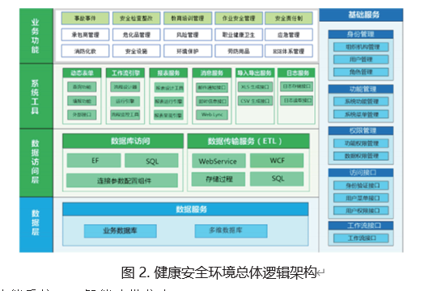Image resolution: width=429 pixels, height=291 pixels.
Task: Select the Web Lync box
Action: [x=212, y=115]
